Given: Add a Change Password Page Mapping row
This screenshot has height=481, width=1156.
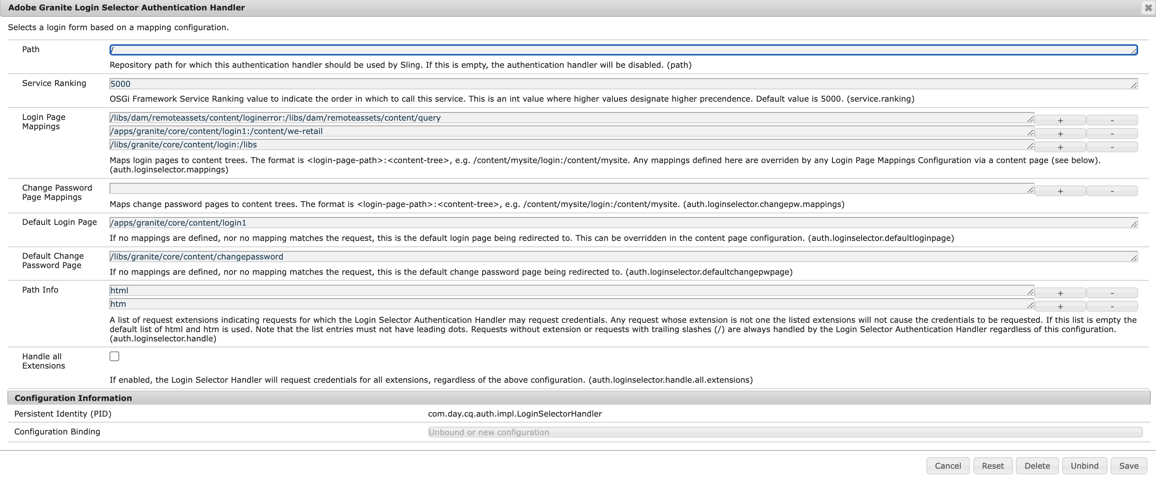Looking at the screenshot, I should [1060, 191].
